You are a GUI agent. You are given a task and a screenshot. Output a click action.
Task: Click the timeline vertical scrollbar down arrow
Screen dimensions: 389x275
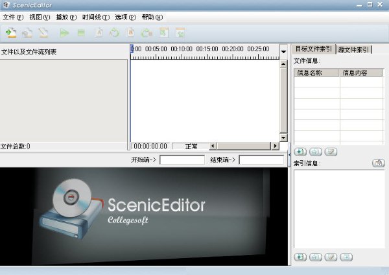283,137
